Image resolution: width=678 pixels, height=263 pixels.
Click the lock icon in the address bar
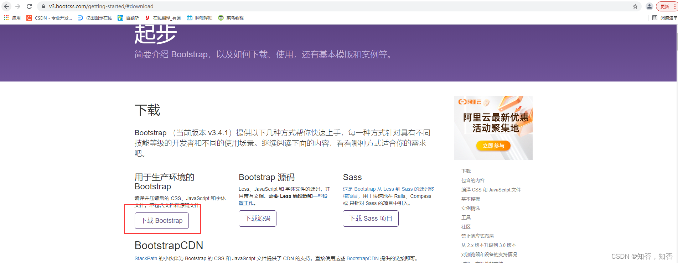click(x=43, y=6)
